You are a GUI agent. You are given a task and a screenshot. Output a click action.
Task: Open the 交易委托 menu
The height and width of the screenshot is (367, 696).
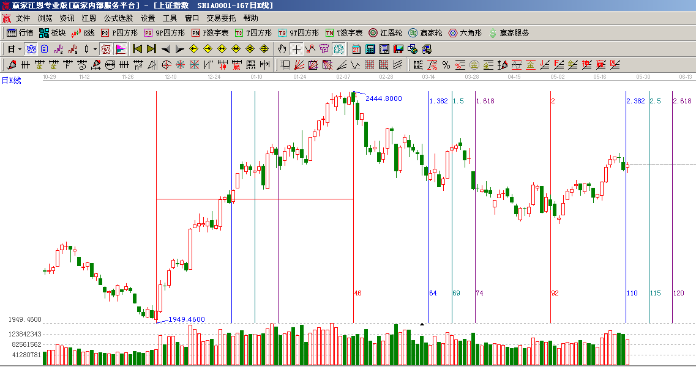221,18
